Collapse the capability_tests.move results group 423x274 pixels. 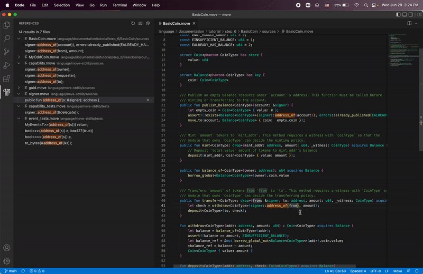coord(19,106)
